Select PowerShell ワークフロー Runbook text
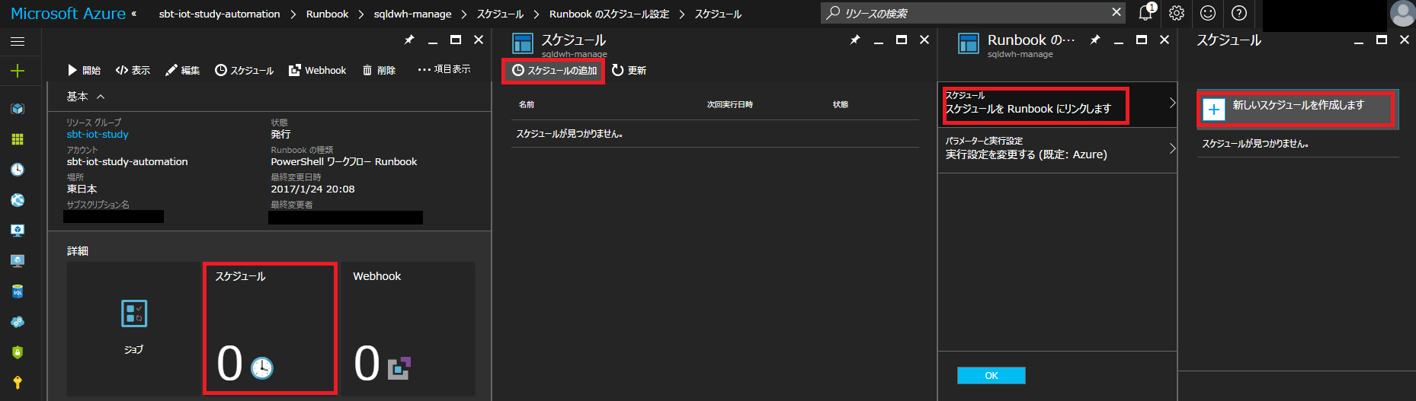 [x=344, y=161]
